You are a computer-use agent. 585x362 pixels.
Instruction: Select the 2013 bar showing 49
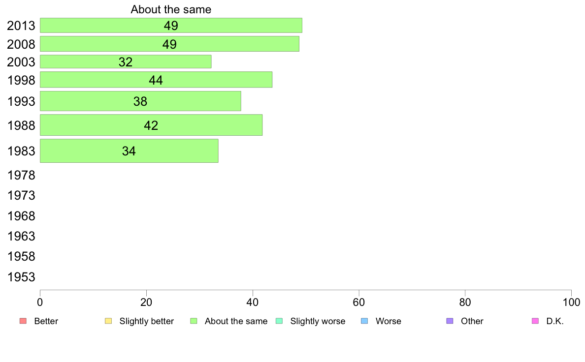point(171,26)
